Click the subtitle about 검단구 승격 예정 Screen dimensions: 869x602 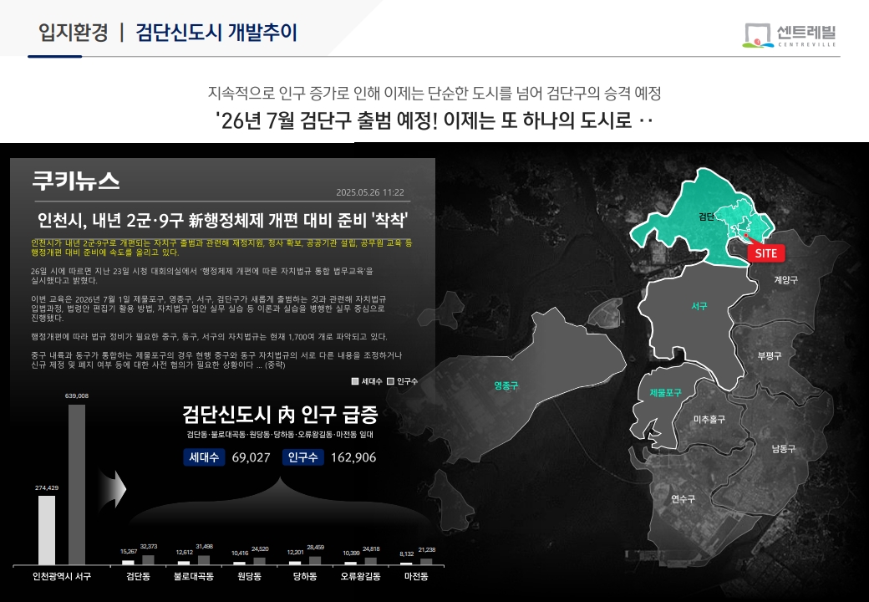point(434,93)
